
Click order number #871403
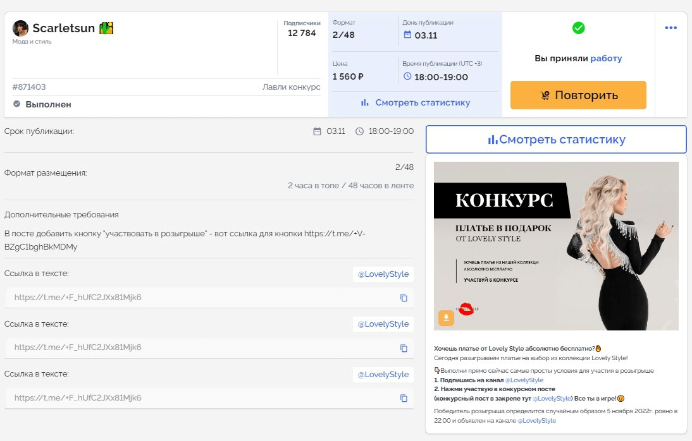[x=29, y=87]
